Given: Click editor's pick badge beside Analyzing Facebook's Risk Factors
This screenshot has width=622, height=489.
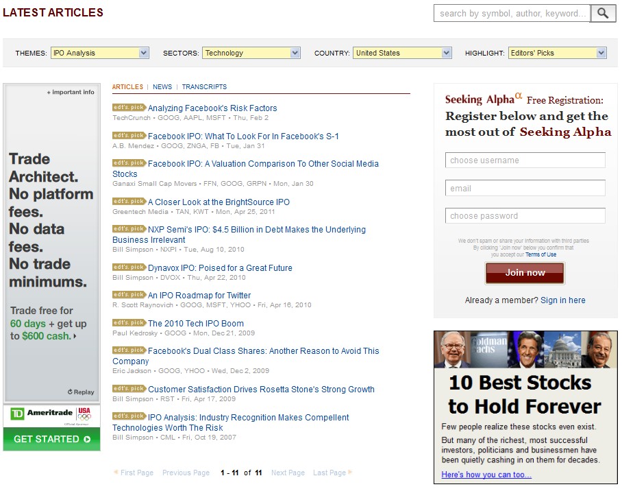Looking at the screenshot, I should (129, 107).
